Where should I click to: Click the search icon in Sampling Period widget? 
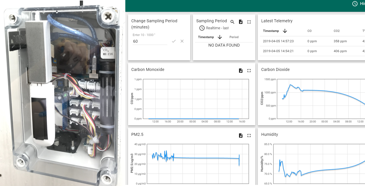[232, 22]
